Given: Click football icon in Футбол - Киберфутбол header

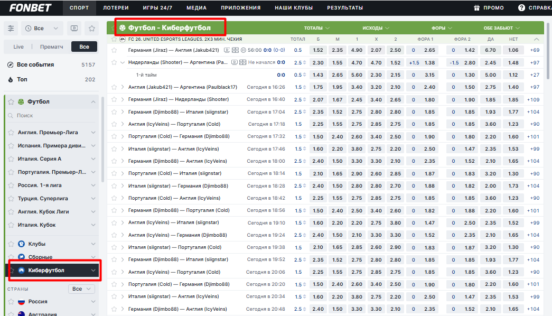Looking at the screenshot, I should point(123,28).
